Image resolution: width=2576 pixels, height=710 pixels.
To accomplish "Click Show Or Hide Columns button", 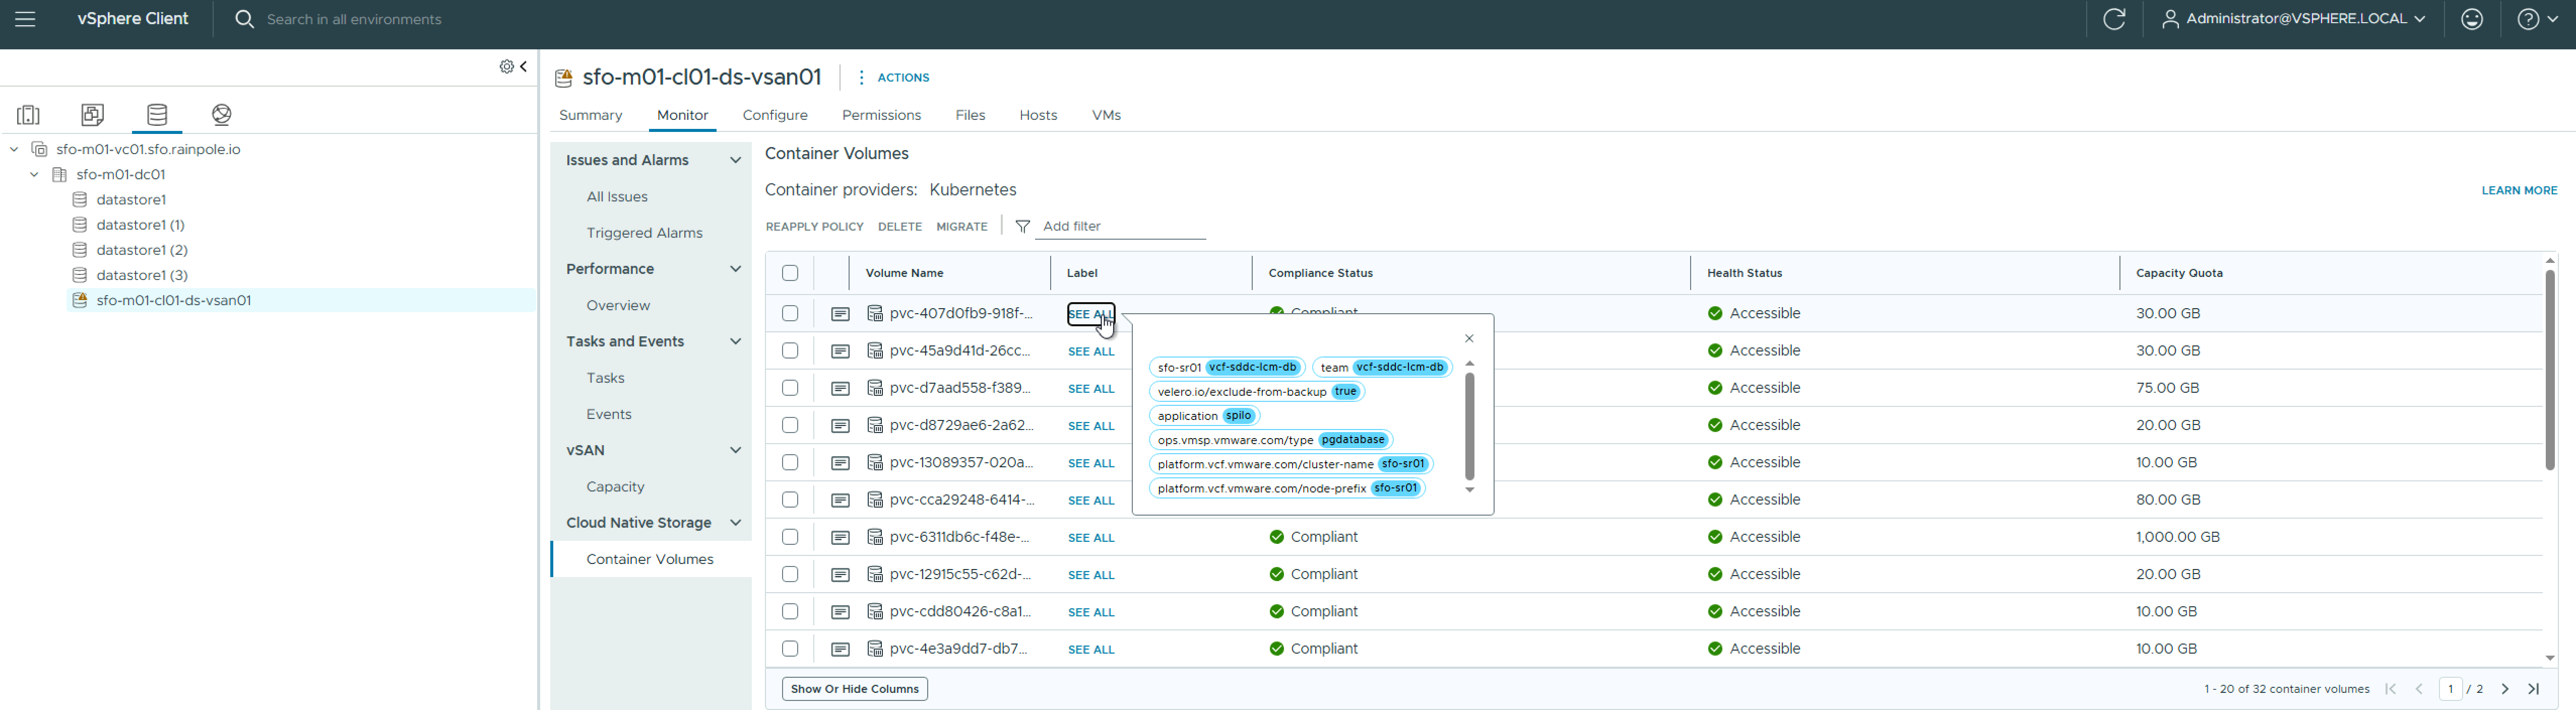I will 855,689.
